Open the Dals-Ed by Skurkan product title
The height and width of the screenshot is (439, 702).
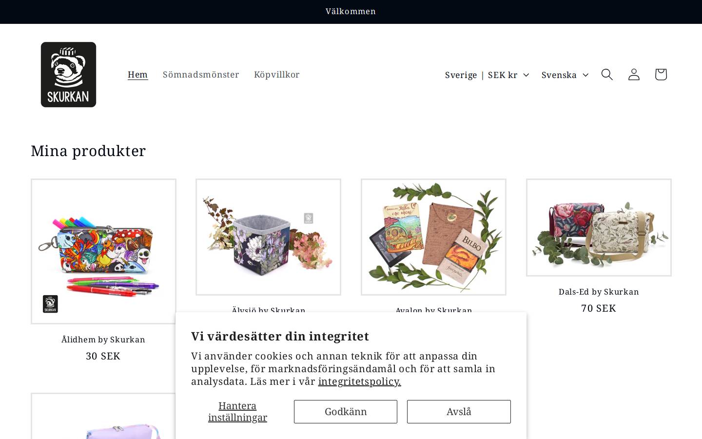[599, 292]
